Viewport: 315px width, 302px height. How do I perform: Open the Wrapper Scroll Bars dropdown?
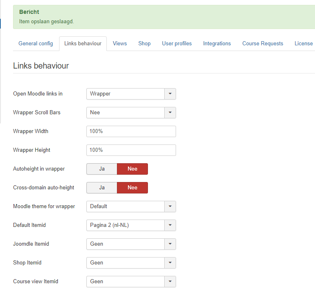tap(131, 113)
